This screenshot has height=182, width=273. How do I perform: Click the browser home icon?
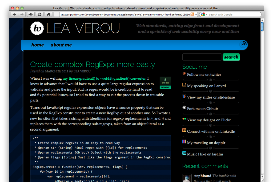click(48, 14)
